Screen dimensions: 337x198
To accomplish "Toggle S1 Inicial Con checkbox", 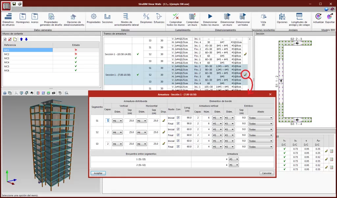I will [178, 118].
